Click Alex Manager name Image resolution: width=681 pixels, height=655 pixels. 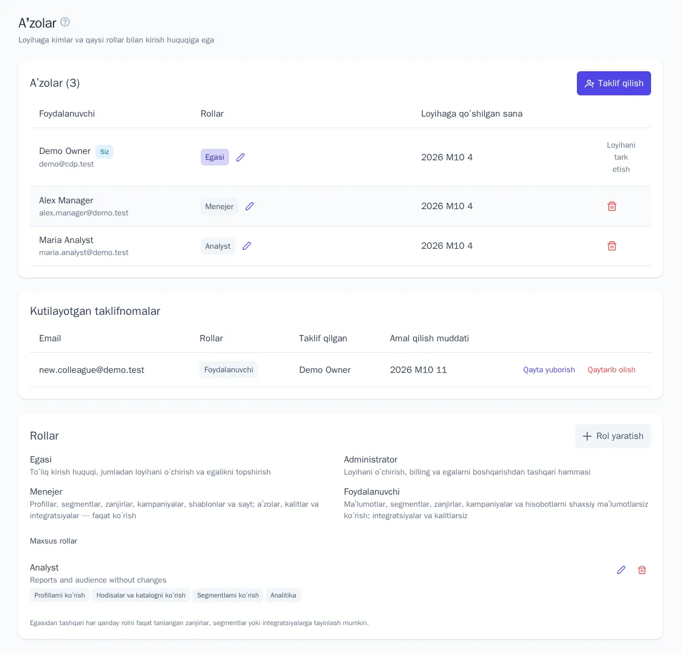tap(66, 201)
